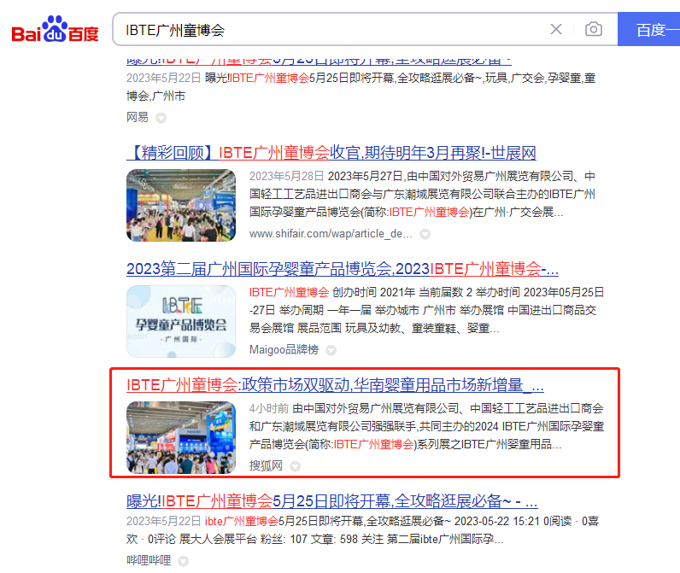
Task: Open the Baidu logo homepage link
Action: 55,29
